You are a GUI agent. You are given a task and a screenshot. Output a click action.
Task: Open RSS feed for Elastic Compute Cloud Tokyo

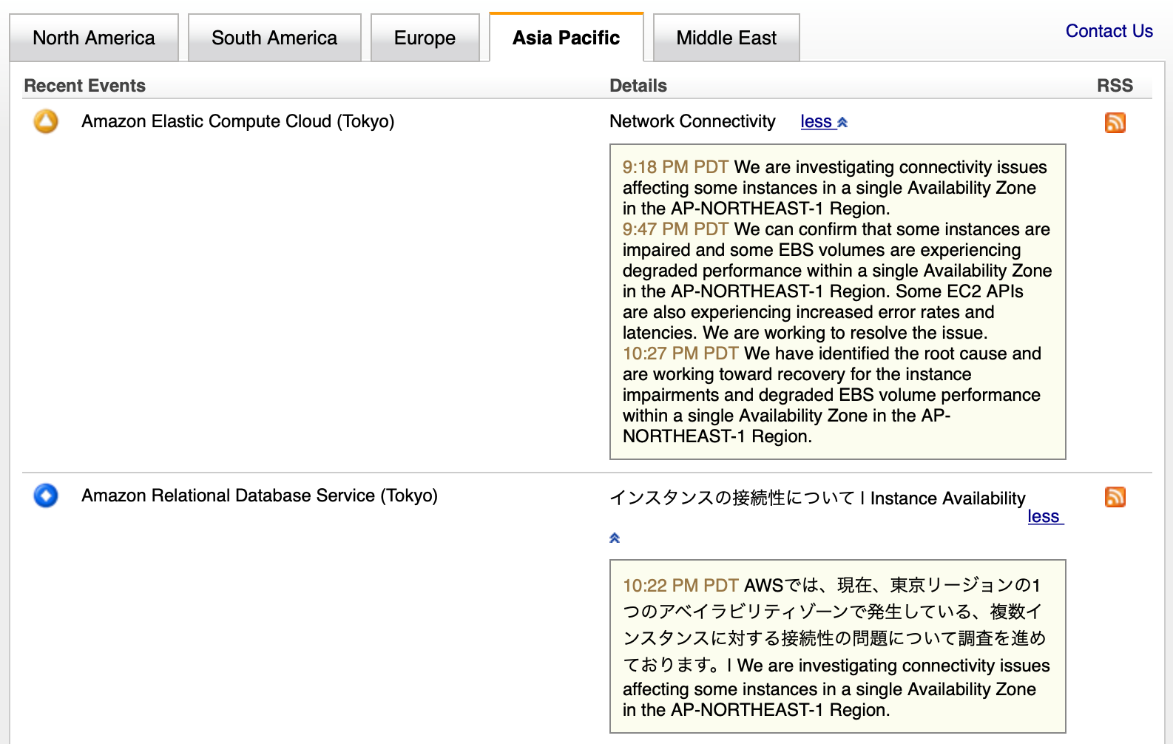(1115, 123)
